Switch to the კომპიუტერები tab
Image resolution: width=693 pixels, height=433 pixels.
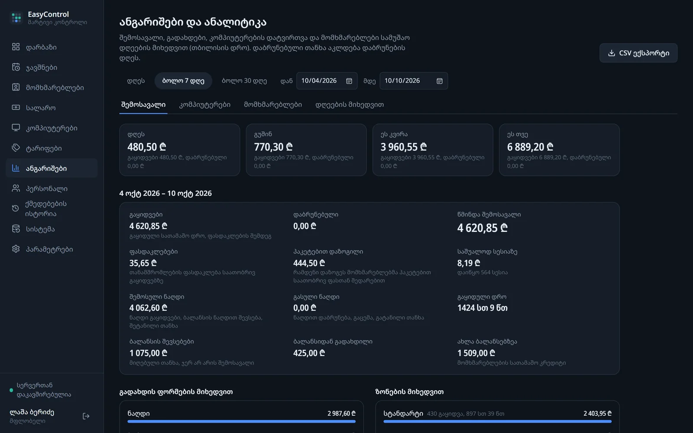click(x=205, y=105)
